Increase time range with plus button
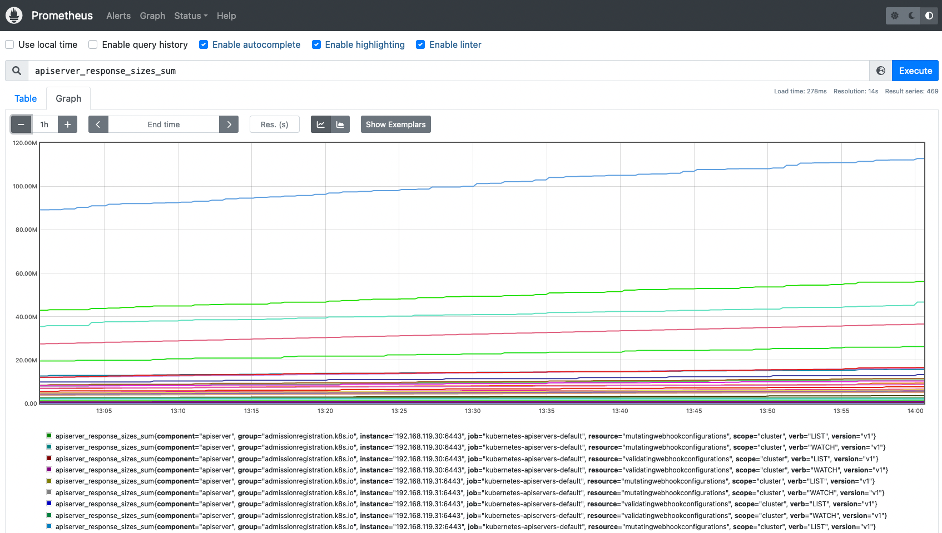The height and width of the screenshot is (533, 942). coord(67,124)
